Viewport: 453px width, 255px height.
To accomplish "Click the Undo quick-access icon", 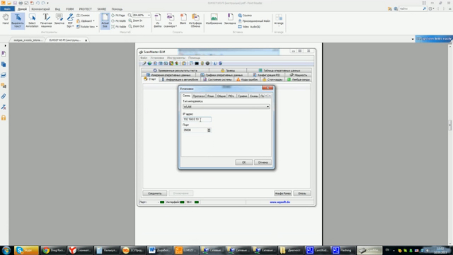I will click(x=38, y=3).
